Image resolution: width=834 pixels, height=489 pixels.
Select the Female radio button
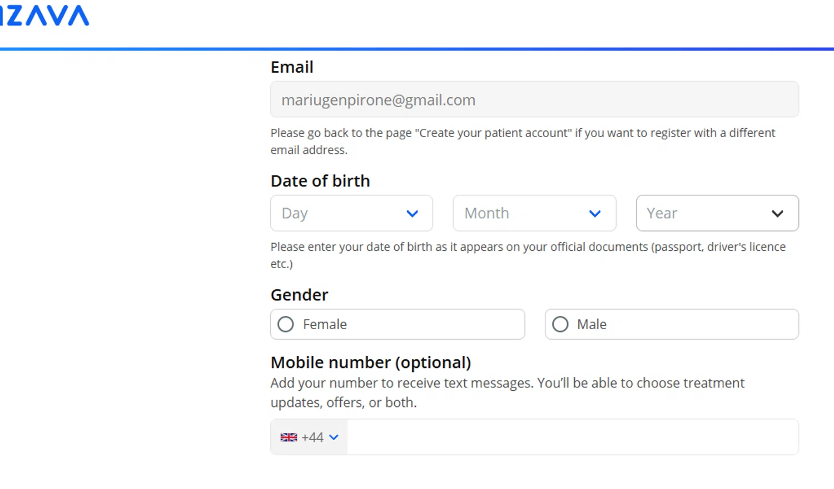click(x=286, y=324)
